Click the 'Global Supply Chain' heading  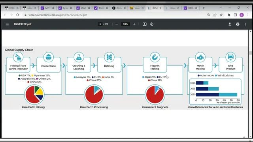click(x=19, y=50)
